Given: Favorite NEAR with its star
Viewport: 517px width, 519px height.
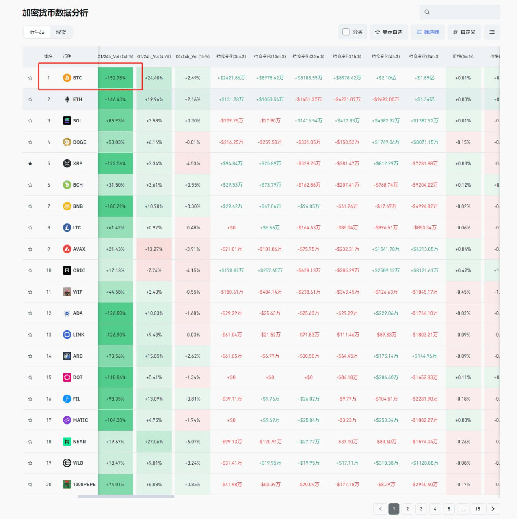Looking at the screenshot, I should tap(30, 442).
